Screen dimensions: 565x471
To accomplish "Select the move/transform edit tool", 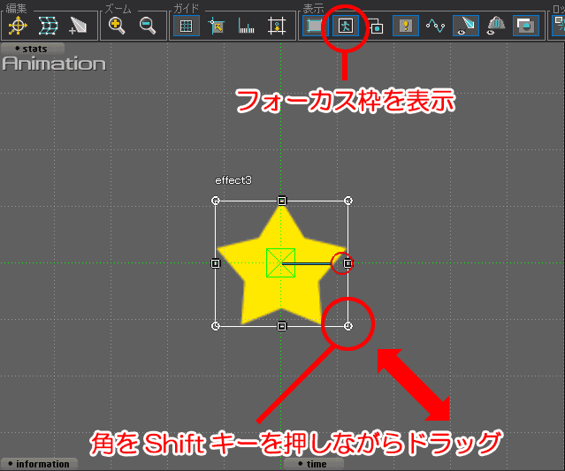I will pyautogui.click(x=18, y=26).
